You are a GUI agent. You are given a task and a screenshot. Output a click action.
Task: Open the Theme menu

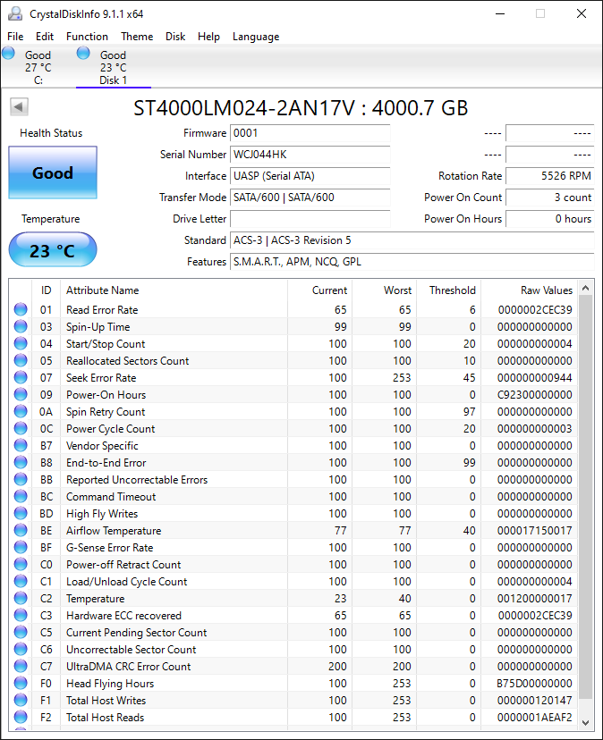click(137, 37)
